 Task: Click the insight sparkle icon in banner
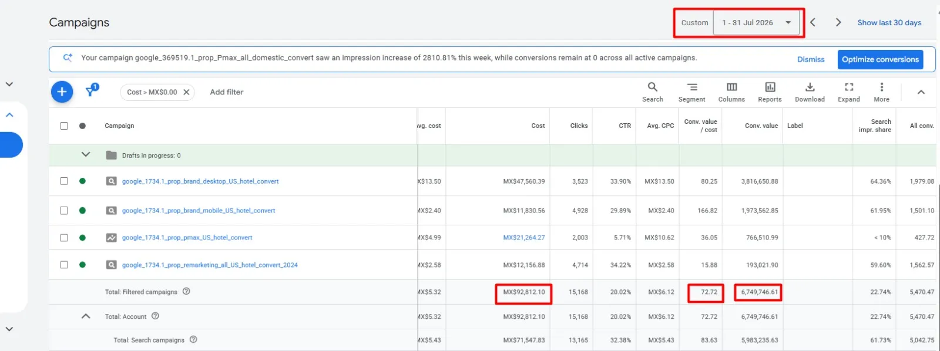pyautogui.click(x=68, y=58)
